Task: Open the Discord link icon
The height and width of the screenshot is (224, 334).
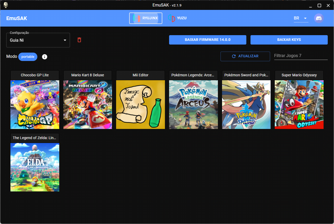Action: point(319,18)
